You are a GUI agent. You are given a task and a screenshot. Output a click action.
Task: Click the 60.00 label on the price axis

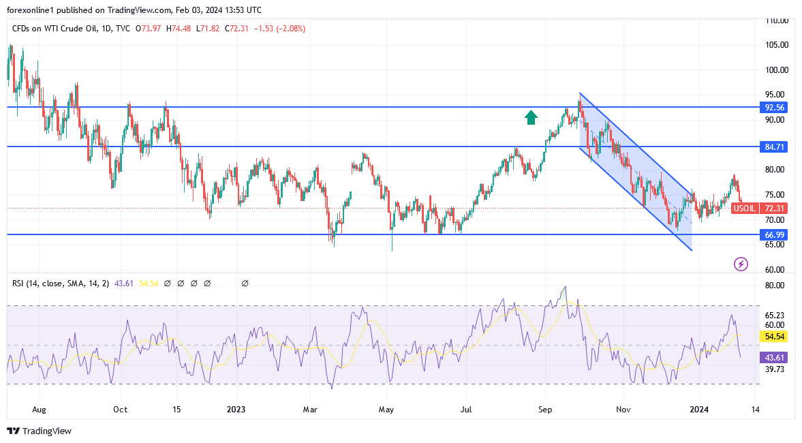(774, 270)
